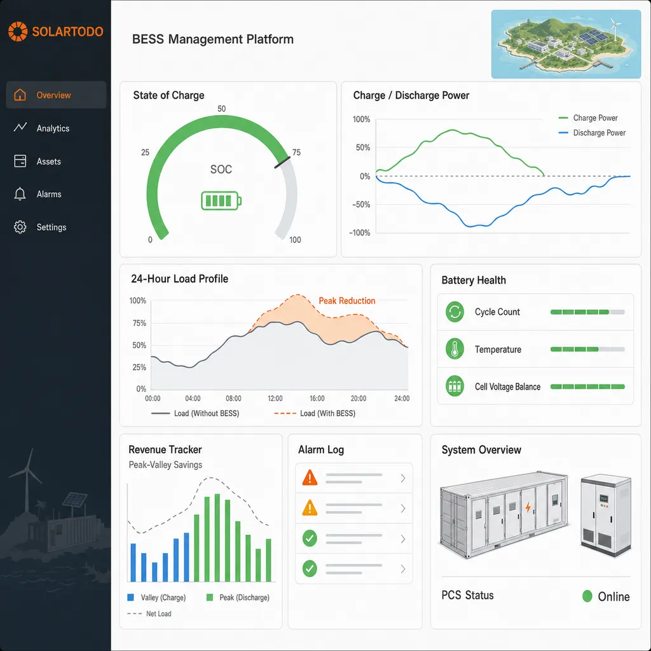Viewport: 651px width, 651px height.
Task: Expand the orange warning alarm chevron
Action: point(402,508)
